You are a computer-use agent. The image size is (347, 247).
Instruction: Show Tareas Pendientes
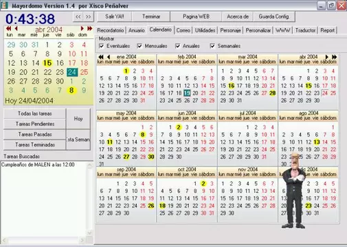pos(34,124)
